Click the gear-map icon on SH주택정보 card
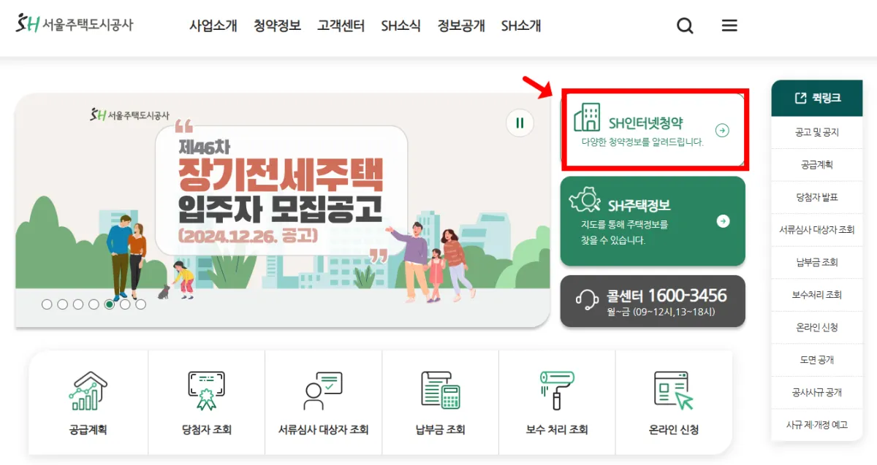The width and height of the screenshot is (877, 465). pos(586,200)
